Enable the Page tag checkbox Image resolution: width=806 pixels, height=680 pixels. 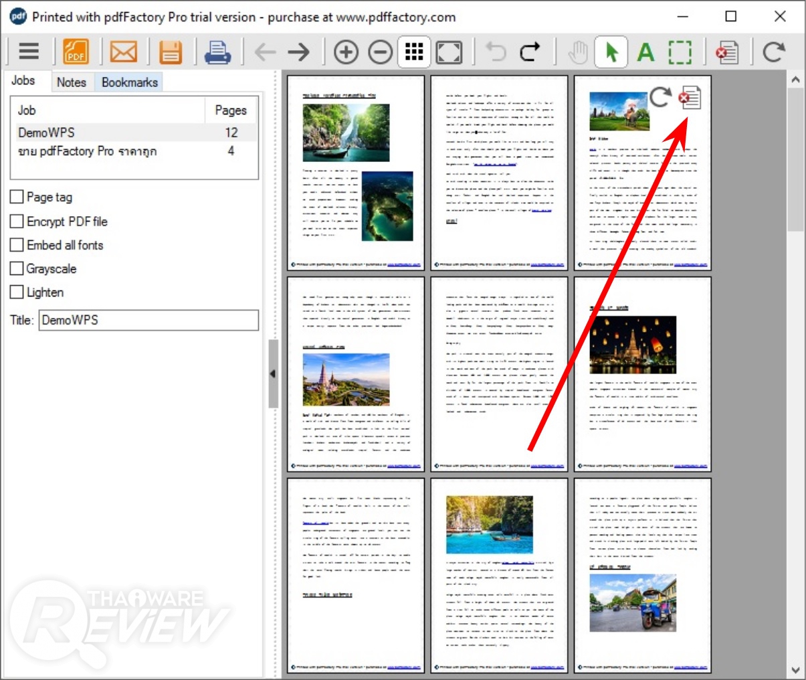pyautogui.click(x=17, y=197)
